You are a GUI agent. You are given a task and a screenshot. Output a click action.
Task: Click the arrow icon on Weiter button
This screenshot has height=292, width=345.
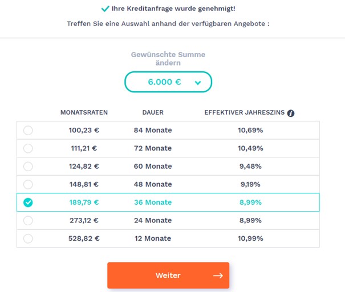(x=218, y=275)
